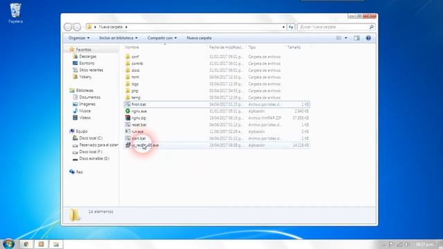Select the vc_redist.x86.exe icon
This screenshot has width=443, height=249.
pos(127,145)
